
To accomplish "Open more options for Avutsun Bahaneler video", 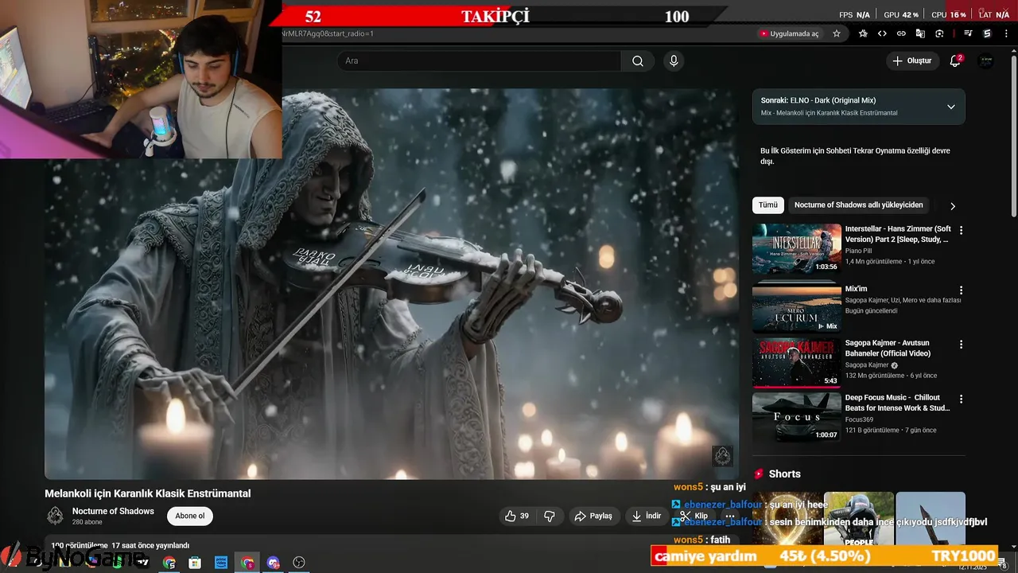I will (x=961, y=345).
